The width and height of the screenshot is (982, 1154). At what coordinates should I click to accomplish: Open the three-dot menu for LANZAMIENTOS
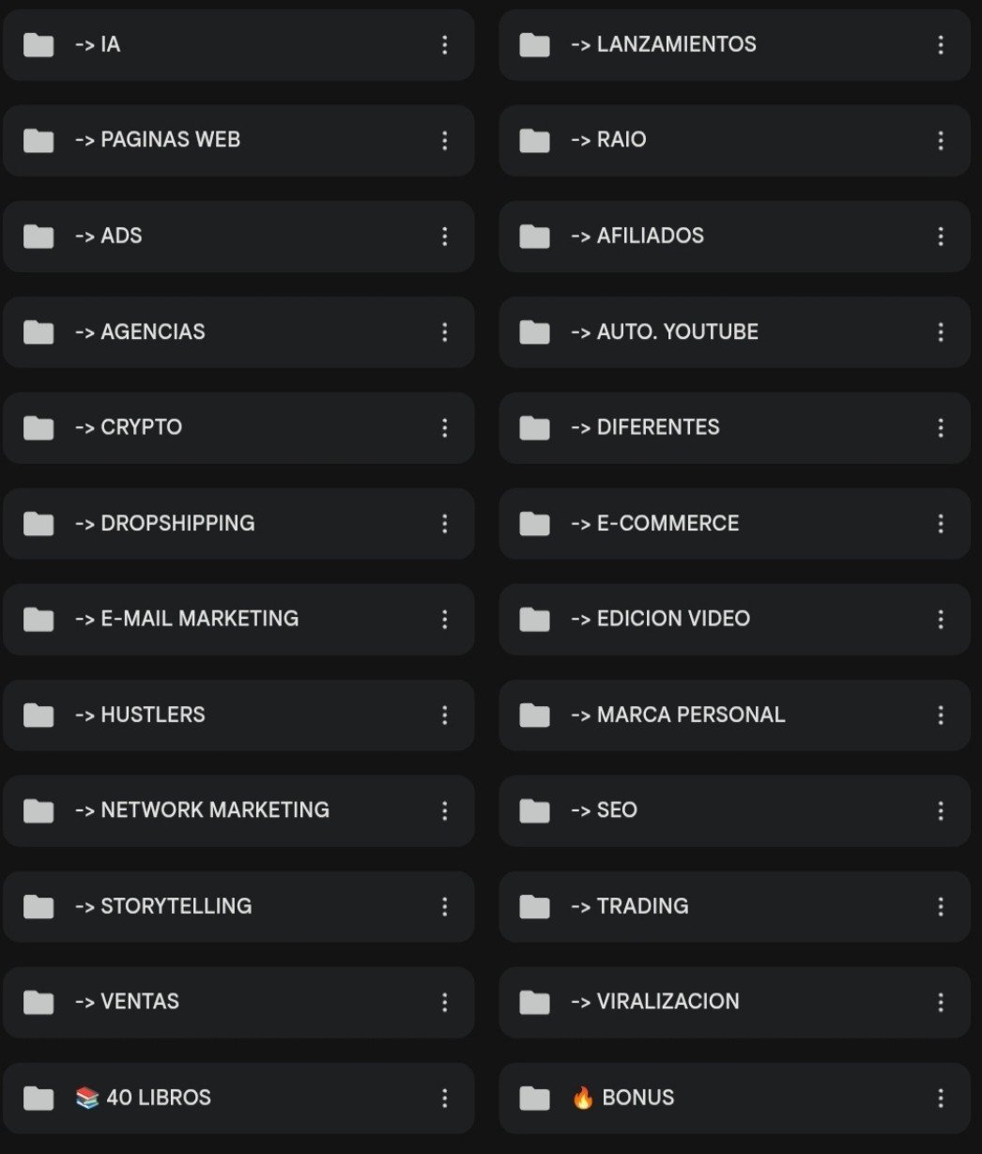coord(941,45)
